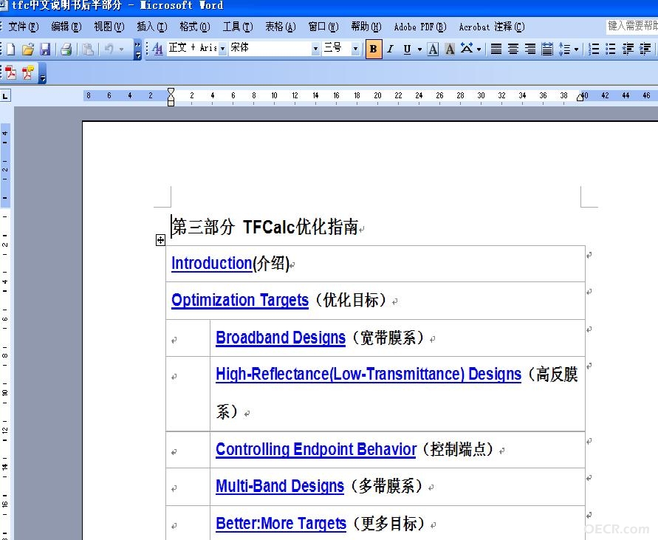Save document with floppy disk icon
Image resolution: width=658 pixels, height=540 pixels.
point(45,49)
